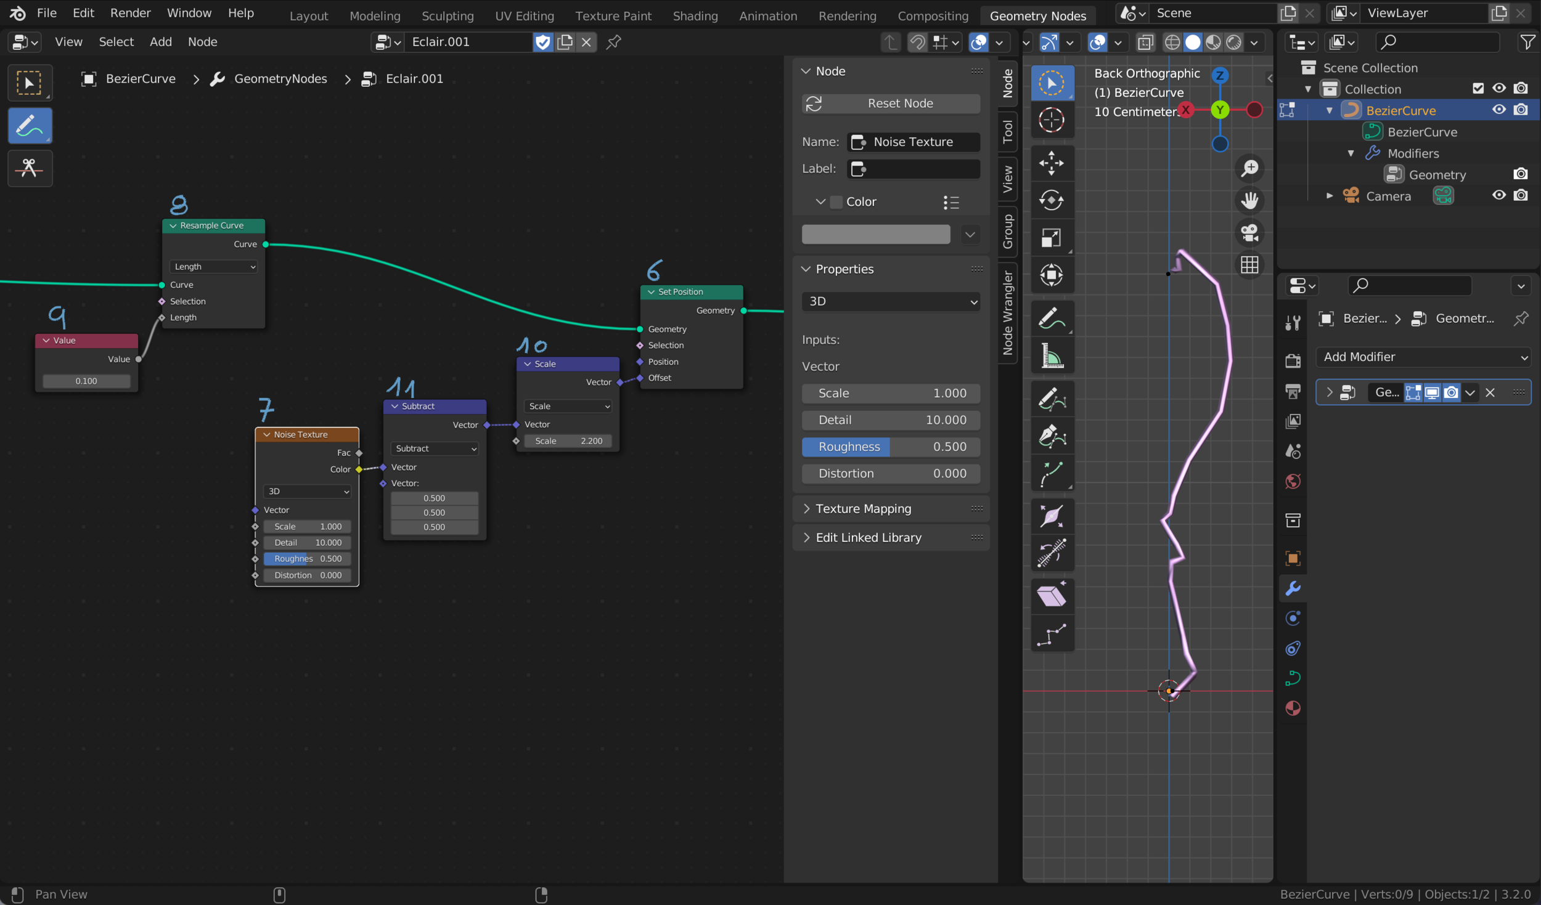
Task: Enable the node Color checkbox
Action: click(836, 202)
